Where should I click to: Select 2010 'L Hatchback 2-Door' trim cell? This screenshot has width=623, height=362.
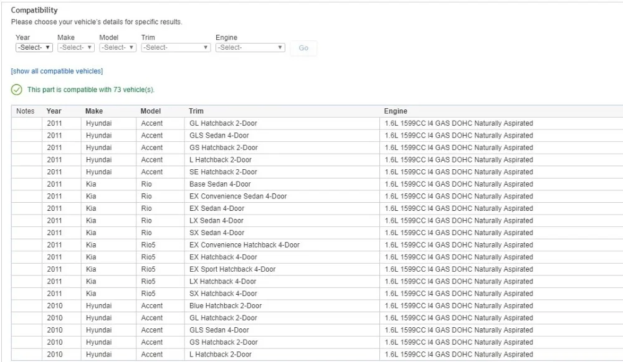[x=282, y=355]
